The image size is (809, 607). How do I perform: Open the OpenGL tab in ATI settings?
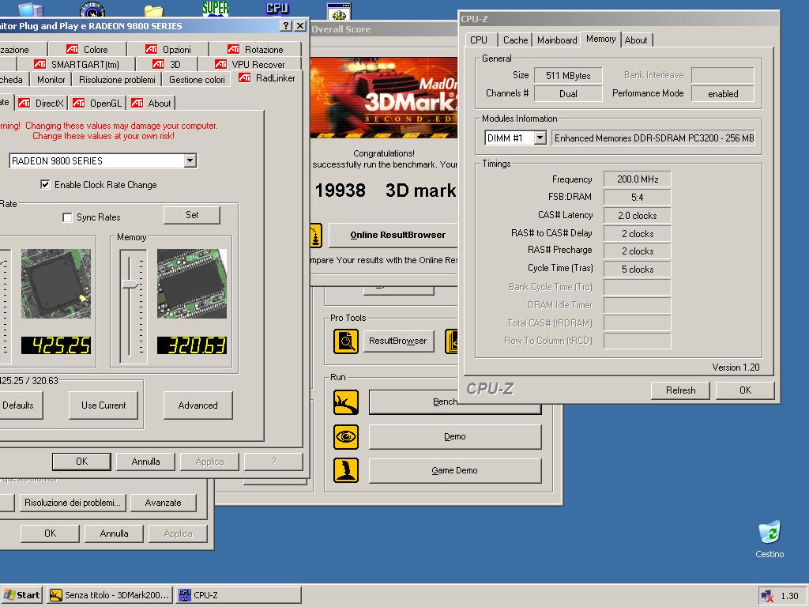(99, 104)
